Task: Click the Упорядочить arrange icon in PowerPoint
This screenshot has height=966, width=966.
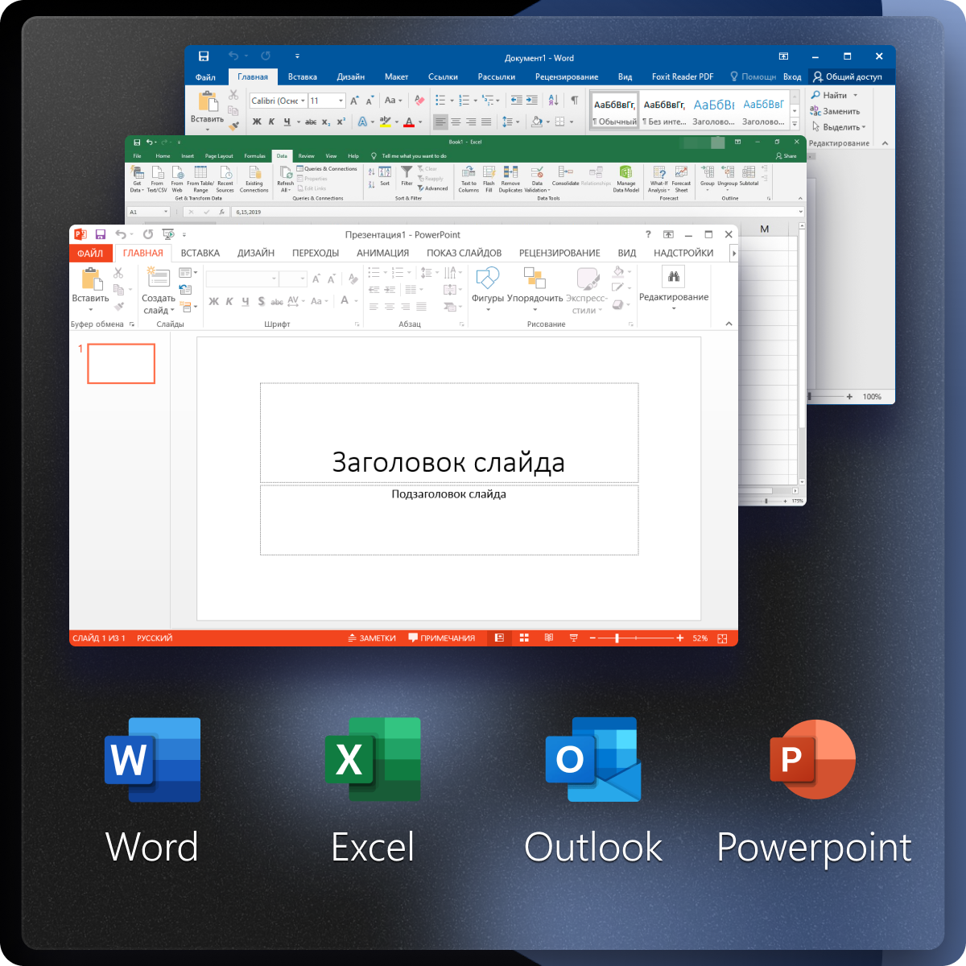Action: (x=535, y=279)
